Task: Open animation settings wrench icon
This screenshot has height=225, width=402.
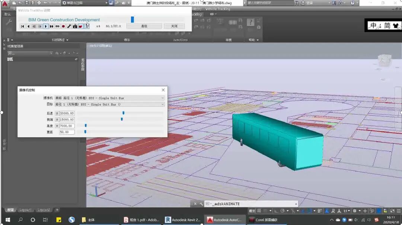Action: click(x=69, y=26)
